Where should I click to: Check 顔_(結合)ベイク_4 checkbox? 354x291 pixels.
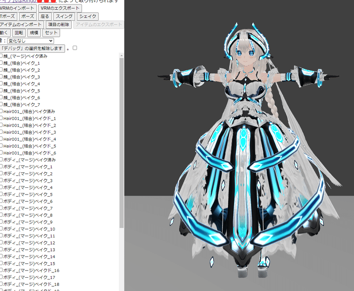(x=1, y=84)
